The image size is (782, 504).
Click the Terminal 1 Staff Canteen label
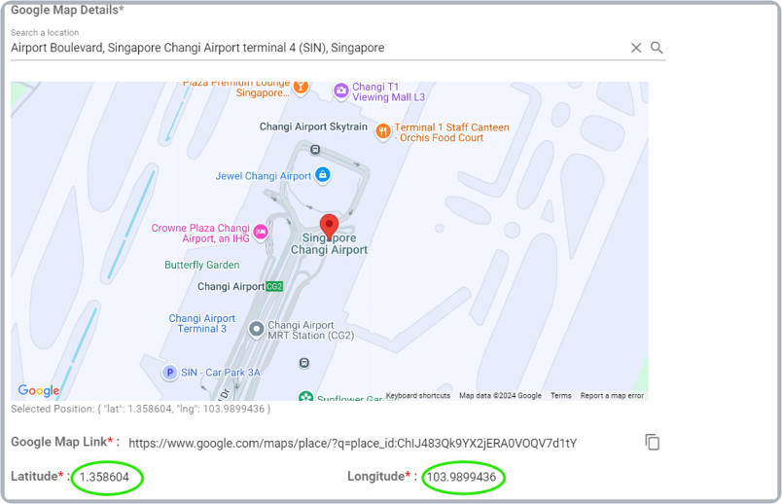(452, 132)
